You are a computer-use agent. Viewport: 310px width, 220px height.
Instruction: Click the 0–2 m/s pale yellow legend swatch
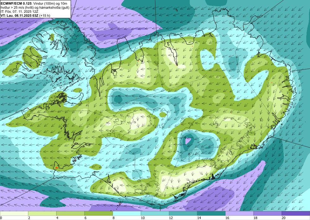(14, 213)
